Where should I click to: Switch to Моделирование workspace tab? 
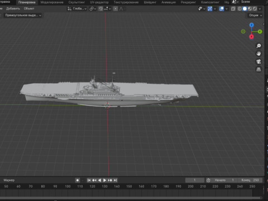point(52,2)
